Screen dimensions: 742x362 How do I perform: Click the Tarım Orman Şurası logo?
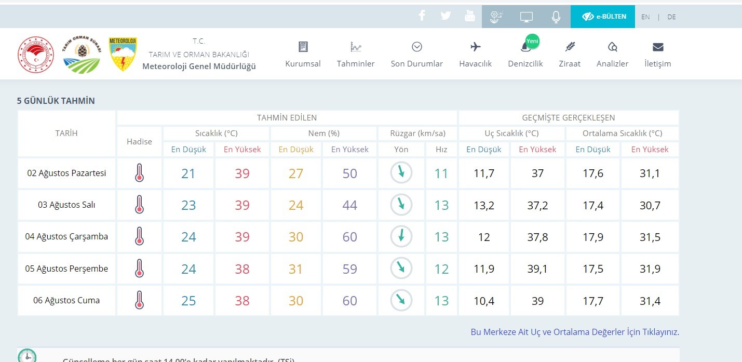tap(82, 55)
